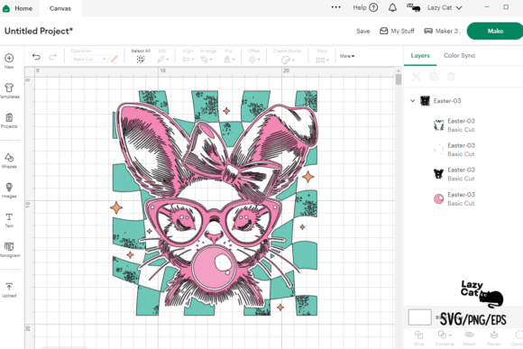Select the Text tool
This screenshot has height=349, width=523.
tap(9, 220)
